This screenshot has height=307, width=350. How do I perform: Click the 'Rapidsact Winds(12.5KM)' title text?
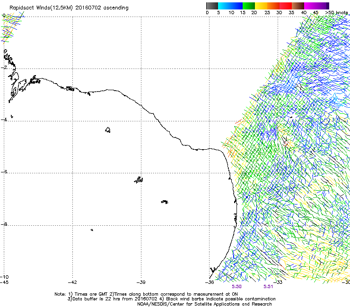[41, 8]
